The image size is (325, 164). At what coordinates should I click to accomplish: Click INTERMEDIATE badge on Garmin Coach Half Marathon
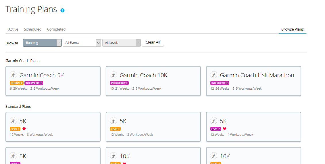pyautogui.click(x=220, y=83)
